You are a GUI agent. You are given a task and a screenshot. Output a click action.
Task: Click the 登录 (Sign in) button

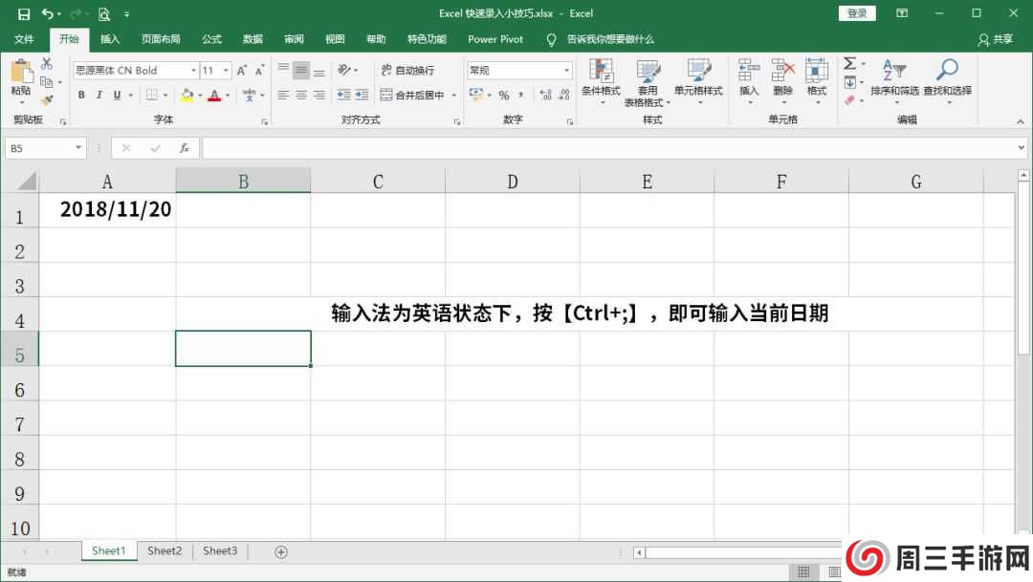point(857,13)
